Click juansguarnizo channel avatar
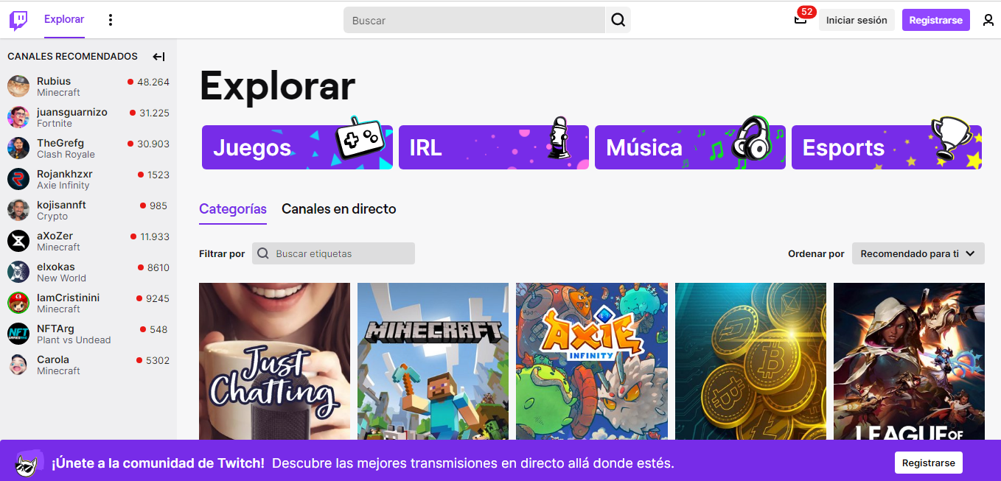Screen dimensions: 1001x481 click(18, 117)
